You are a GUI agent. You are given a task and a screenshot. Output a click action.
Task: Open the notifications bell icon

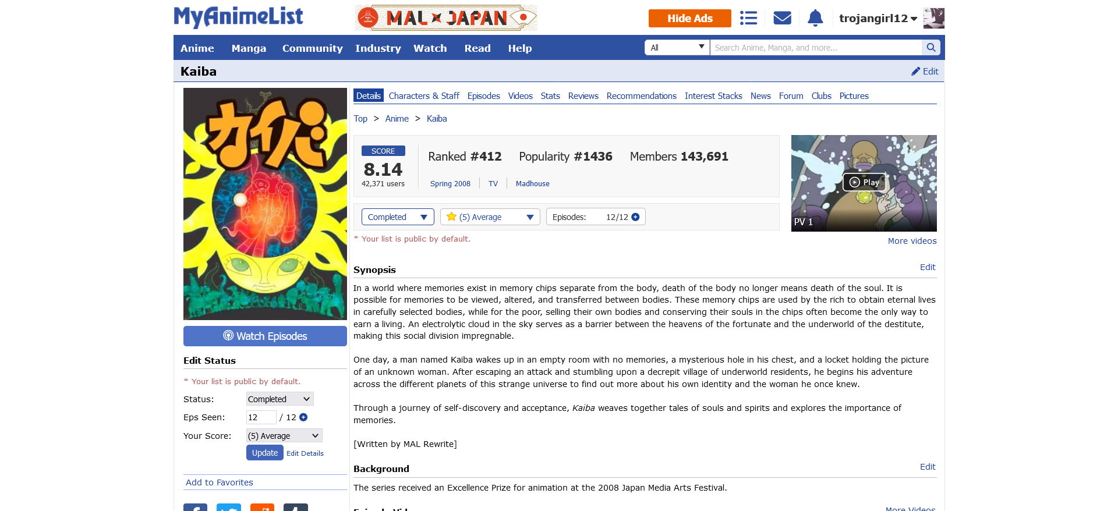(815, 18)
